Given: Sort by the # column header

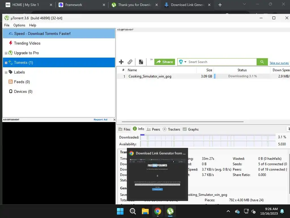Looking at the screenshot, I should click(123, 70).
